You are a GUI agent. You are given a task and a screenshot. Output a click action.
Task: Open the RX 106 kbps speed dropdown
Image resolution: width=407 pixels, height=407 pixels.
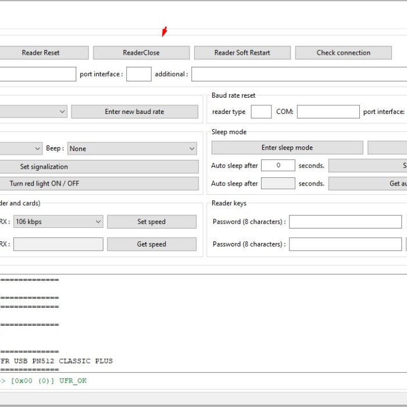(x=58, y=222)
